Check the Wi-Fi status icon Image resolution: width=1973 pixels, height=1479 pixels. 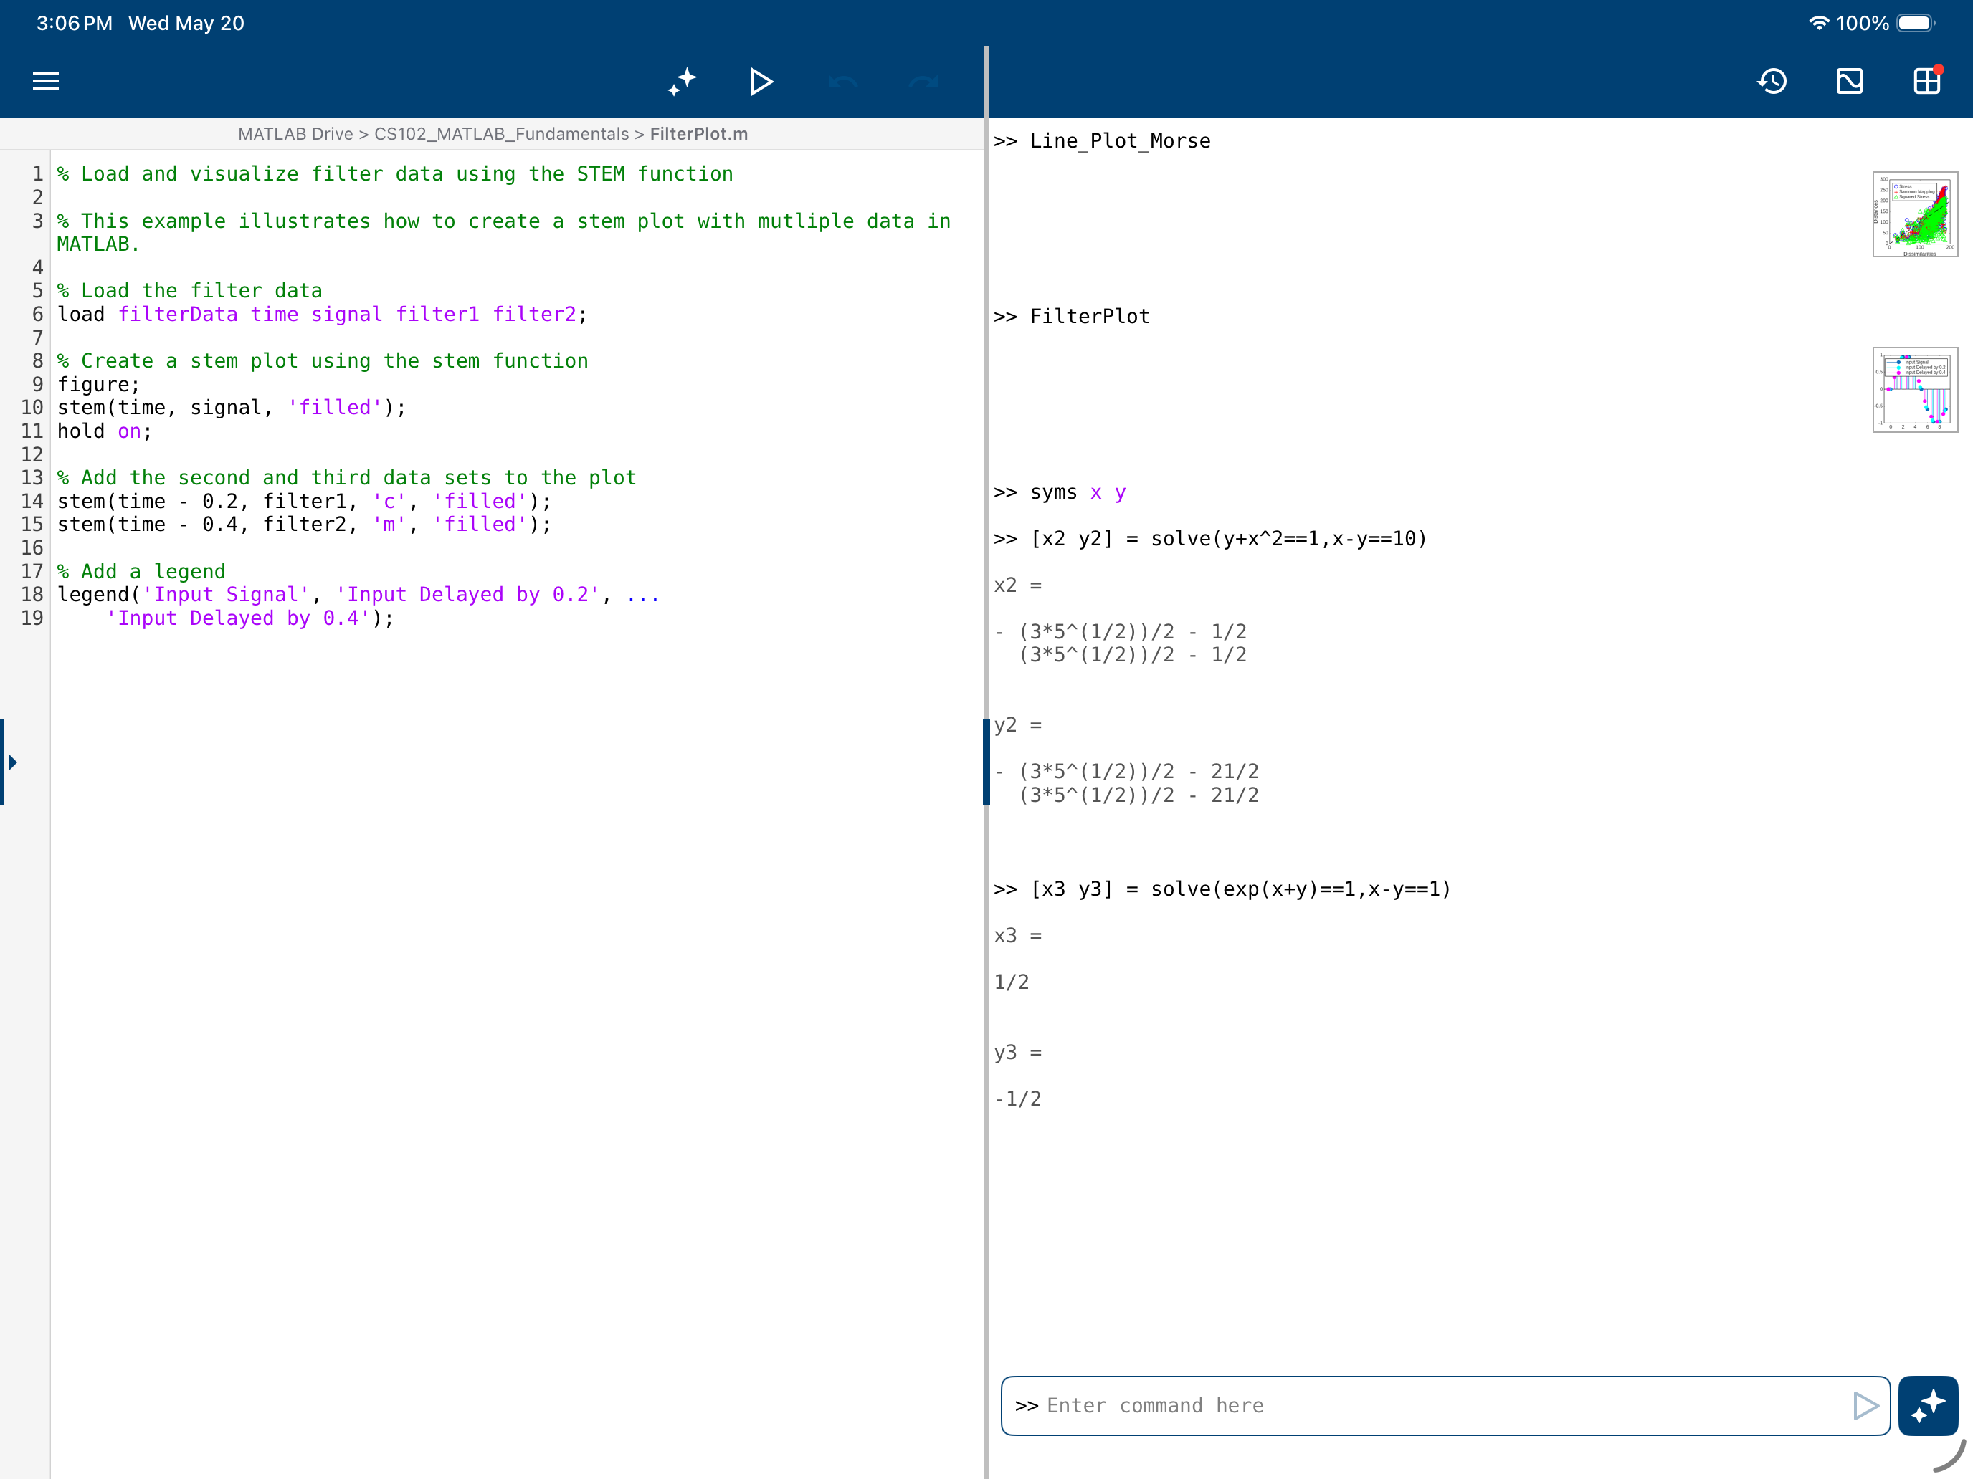click(x=1818, y=23)
